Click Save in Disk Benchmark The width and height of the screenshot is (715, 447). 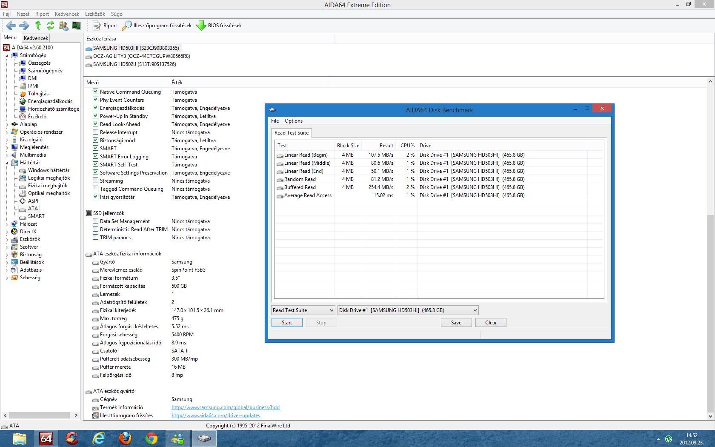[x=456, y=323]
